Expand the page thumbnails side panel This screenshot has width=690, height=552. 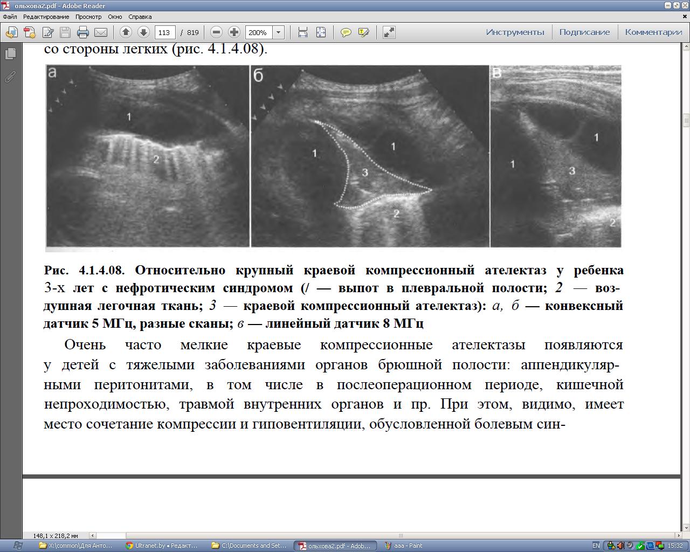click(10, 54)
